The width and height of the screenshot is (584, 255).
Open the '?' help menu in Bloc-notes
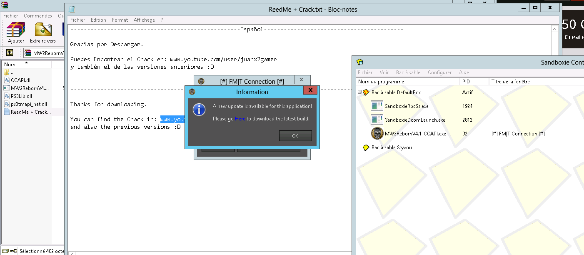tap(162, 20)
